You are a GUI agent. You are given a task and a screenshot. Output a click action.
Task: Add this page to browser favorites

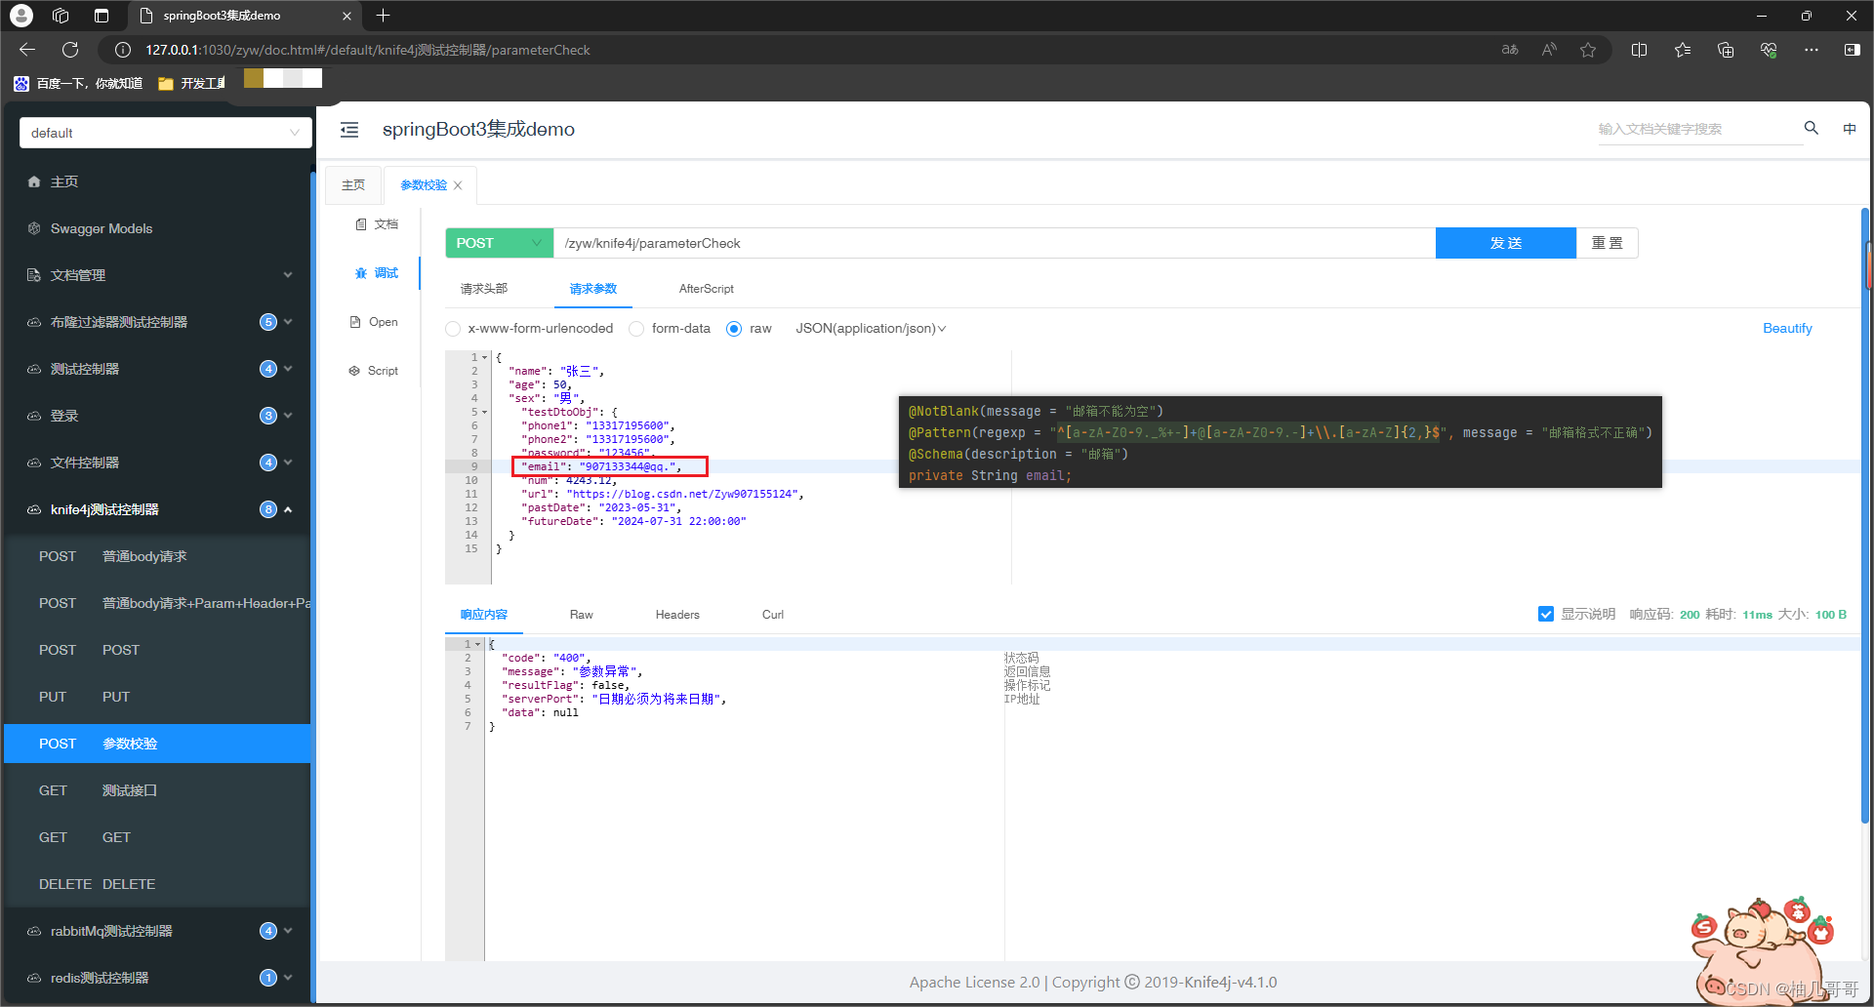[1588, 50]
